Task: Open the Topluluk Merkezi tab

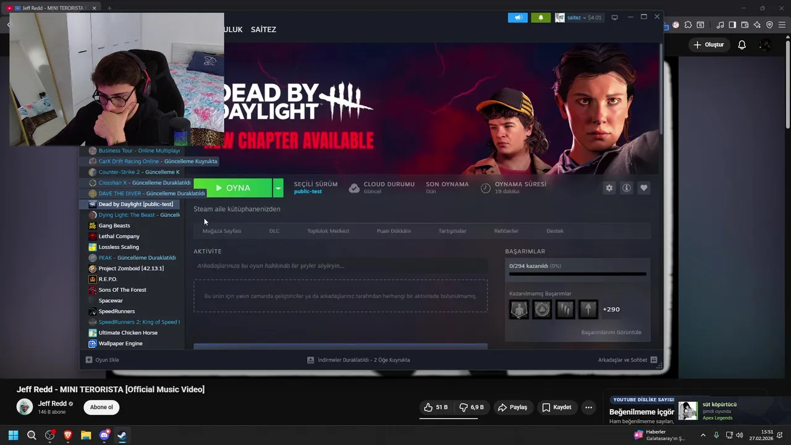Action: point(328,231)
